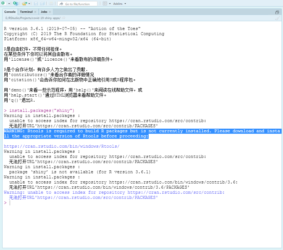Screen dimensions: 283x250
Task: Click the Platform x86_64-w64-mingw32 line
Action: [x=58, y=39]
